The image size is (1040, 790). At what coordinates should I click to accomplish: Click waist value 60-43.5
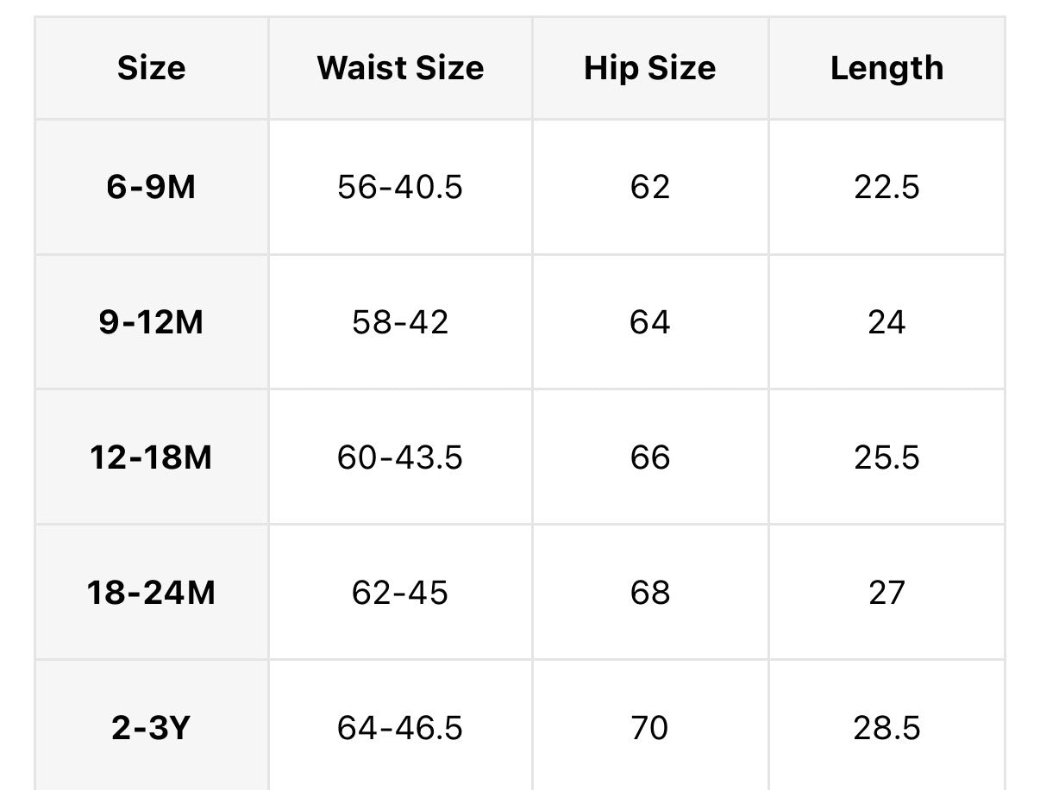pyautogui.click(x=400, y=457)
